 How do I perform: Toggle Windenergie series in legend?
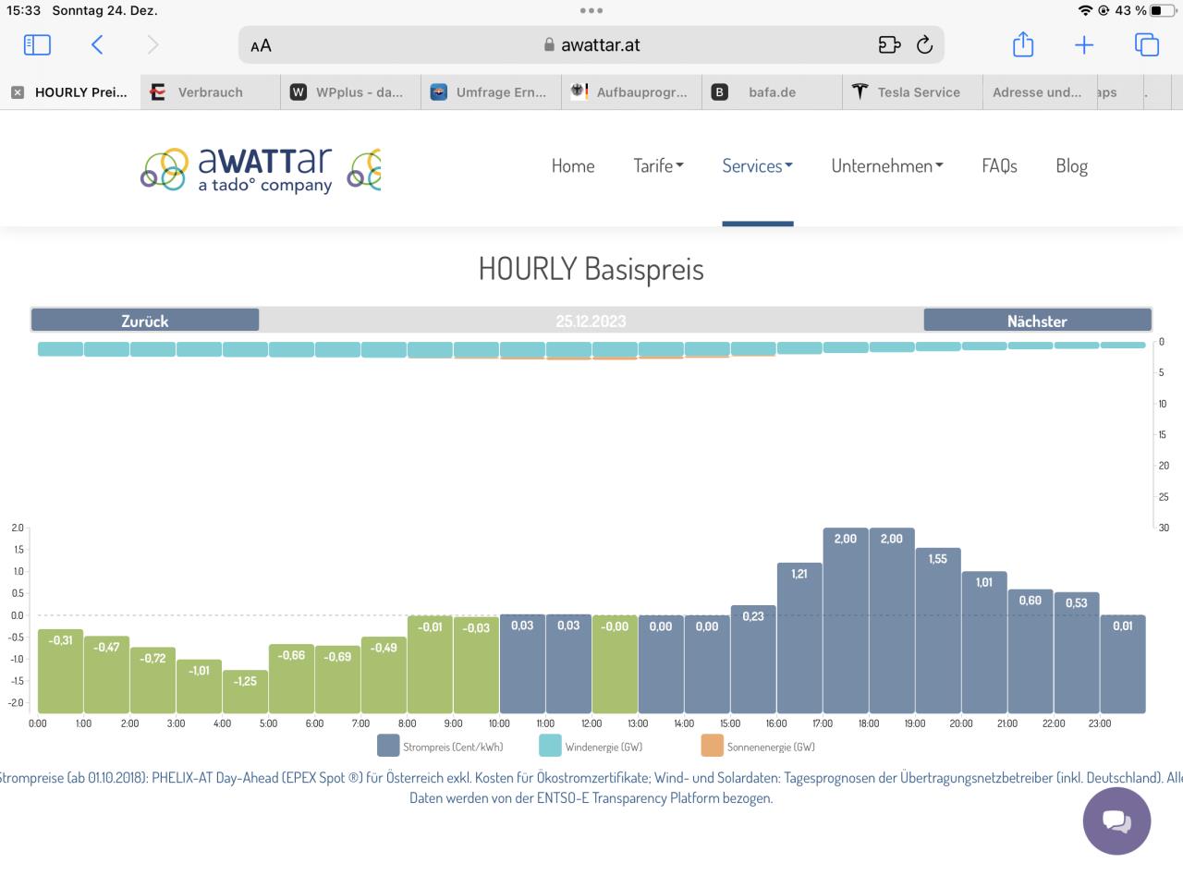point(591,747)
